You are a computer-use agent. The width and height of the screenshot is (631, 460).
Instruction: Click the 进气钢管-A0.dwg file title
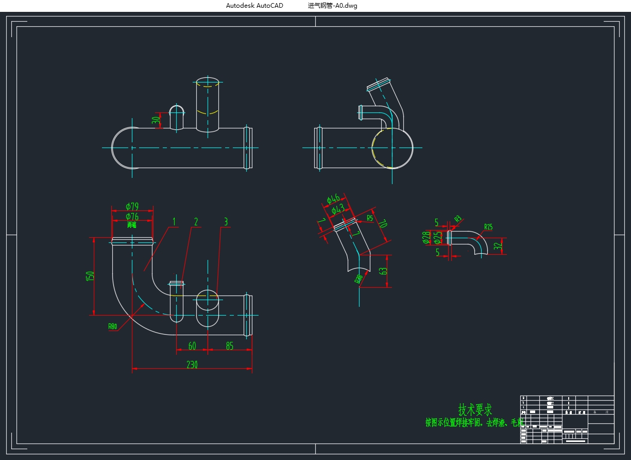(x=332, y=6)
